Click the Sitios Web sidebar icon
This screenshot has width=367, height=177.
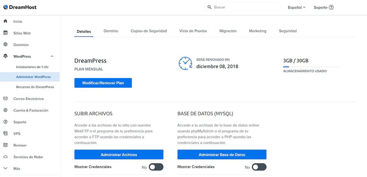[x=5, y=33]
